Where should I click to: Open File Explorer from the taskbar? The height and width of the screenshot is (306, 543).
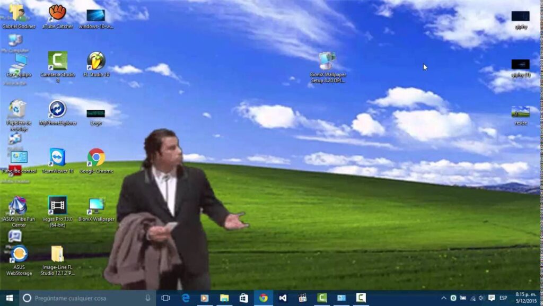point(224,298)
